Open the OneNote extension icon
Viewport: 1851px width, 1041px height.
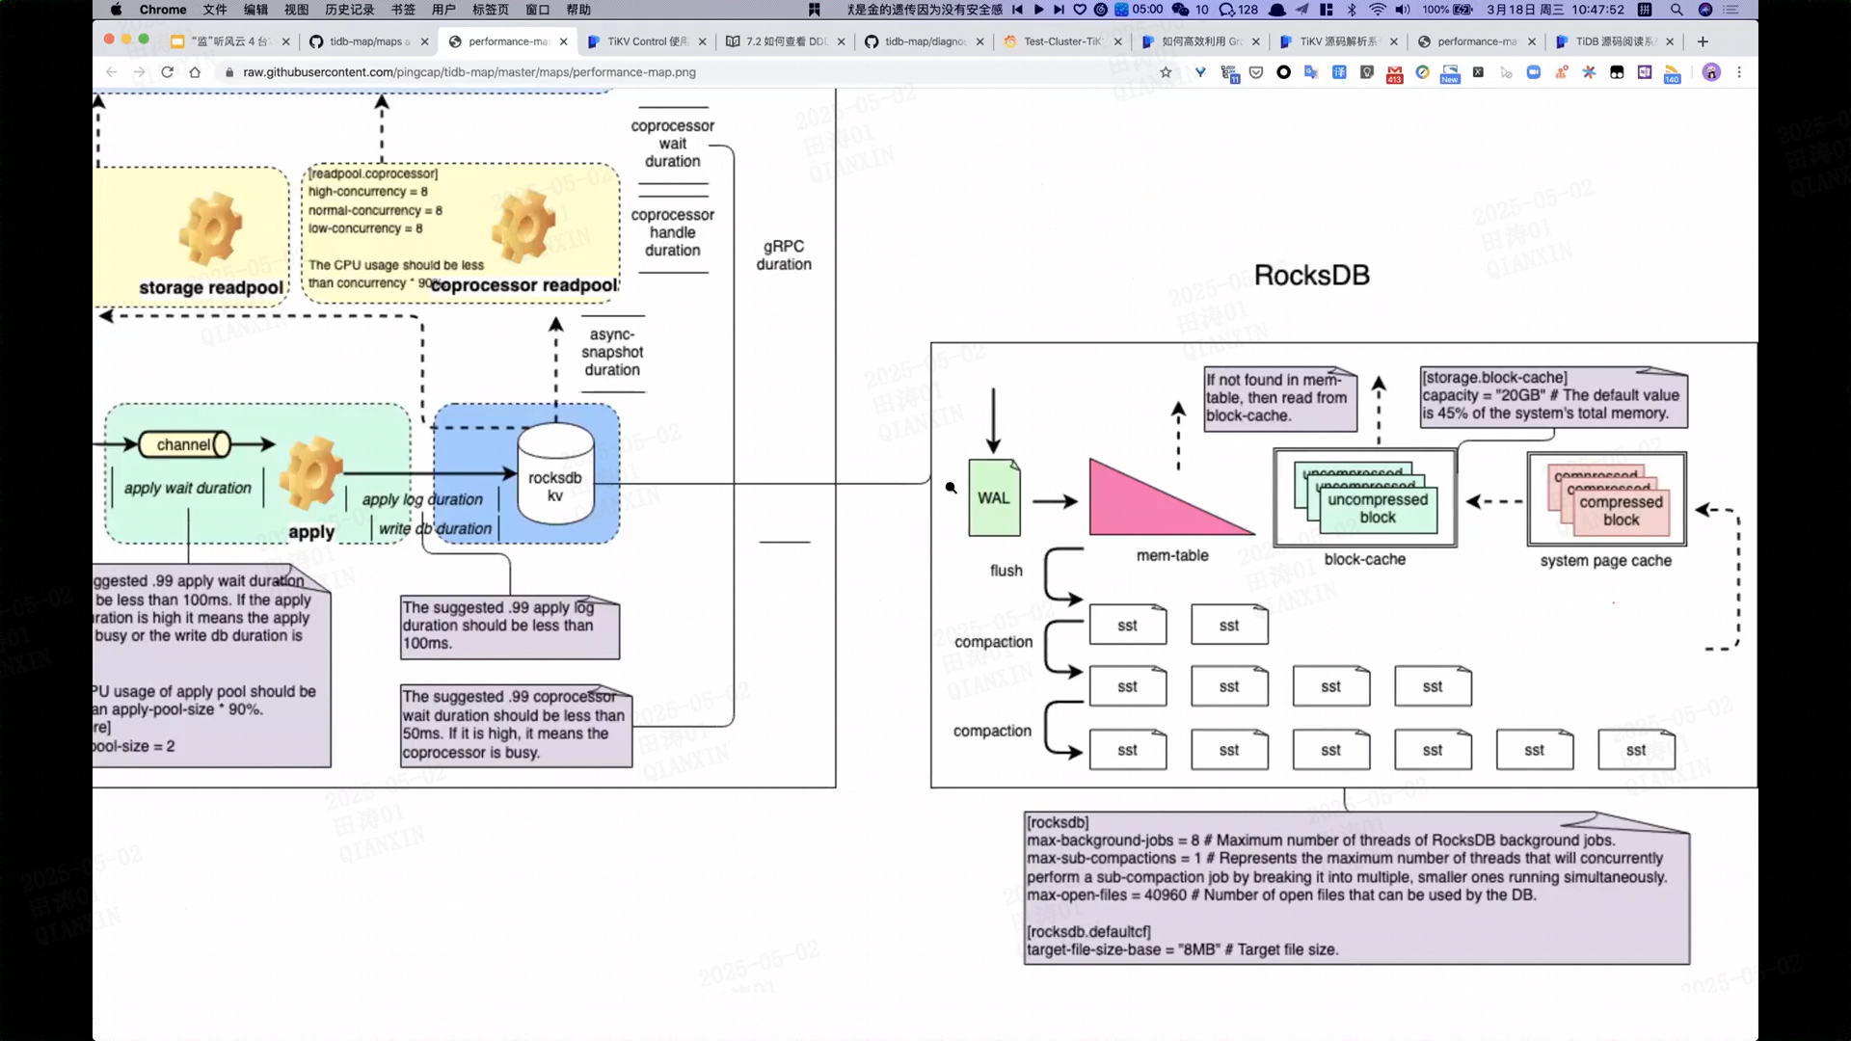(1644, 72)
